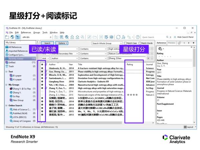Image resolution: width=200 pixels, height=150 pixels.
Task: Enable the Match Words checkbox
Action: tap(140, 43)
